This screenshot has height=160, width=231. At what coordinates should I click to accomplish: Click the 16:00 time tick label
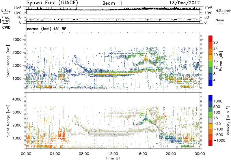click(x=142, y=154)
